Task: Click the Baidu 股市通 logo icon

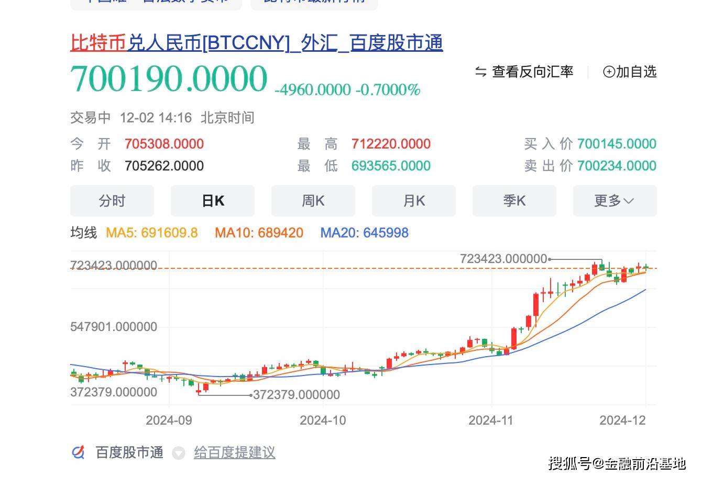Action: coord(78,452)
